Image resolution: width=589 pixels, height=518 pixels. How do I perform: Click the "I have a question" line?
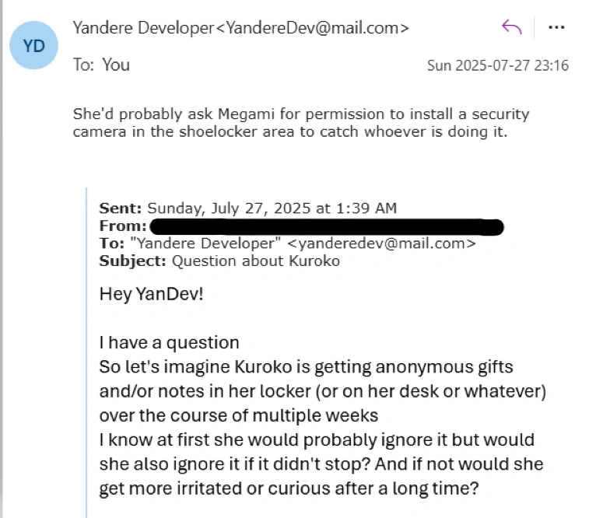pyautogui.click(x=169, y=342)
